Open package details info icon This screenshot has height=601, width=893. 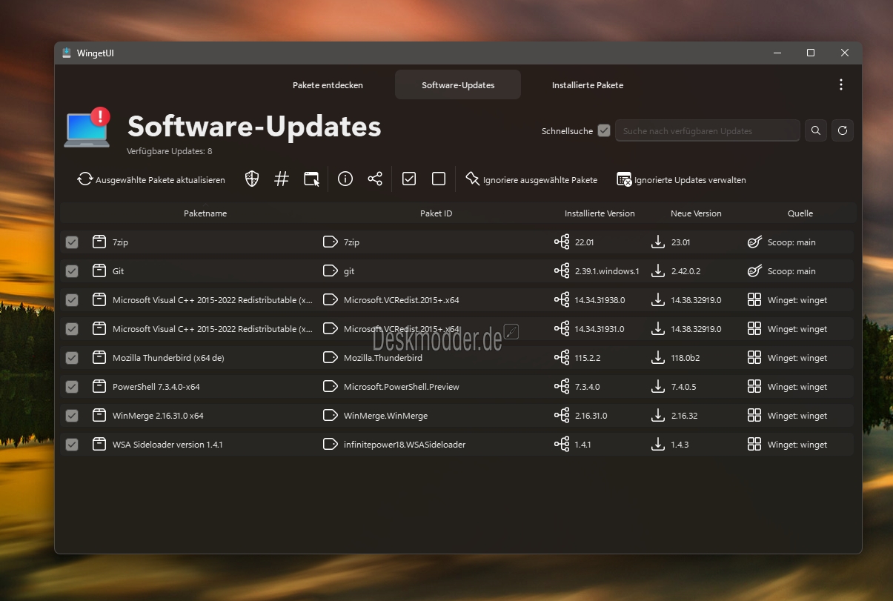tap(345, 179)
